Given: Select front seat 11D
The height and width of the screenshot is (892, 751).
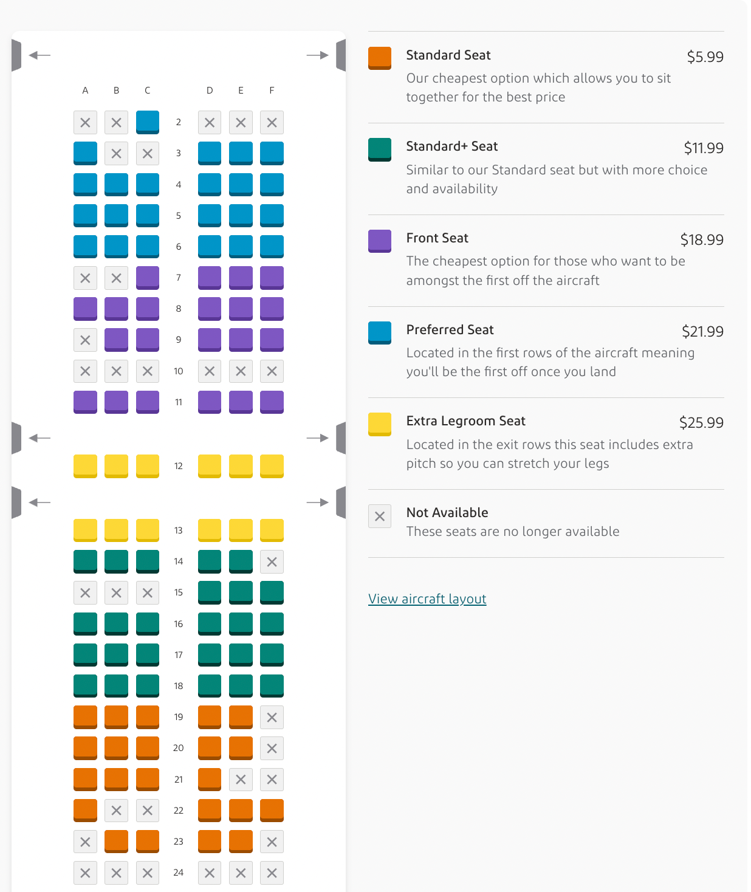Looking at the screenshot, I should [210, 402].
